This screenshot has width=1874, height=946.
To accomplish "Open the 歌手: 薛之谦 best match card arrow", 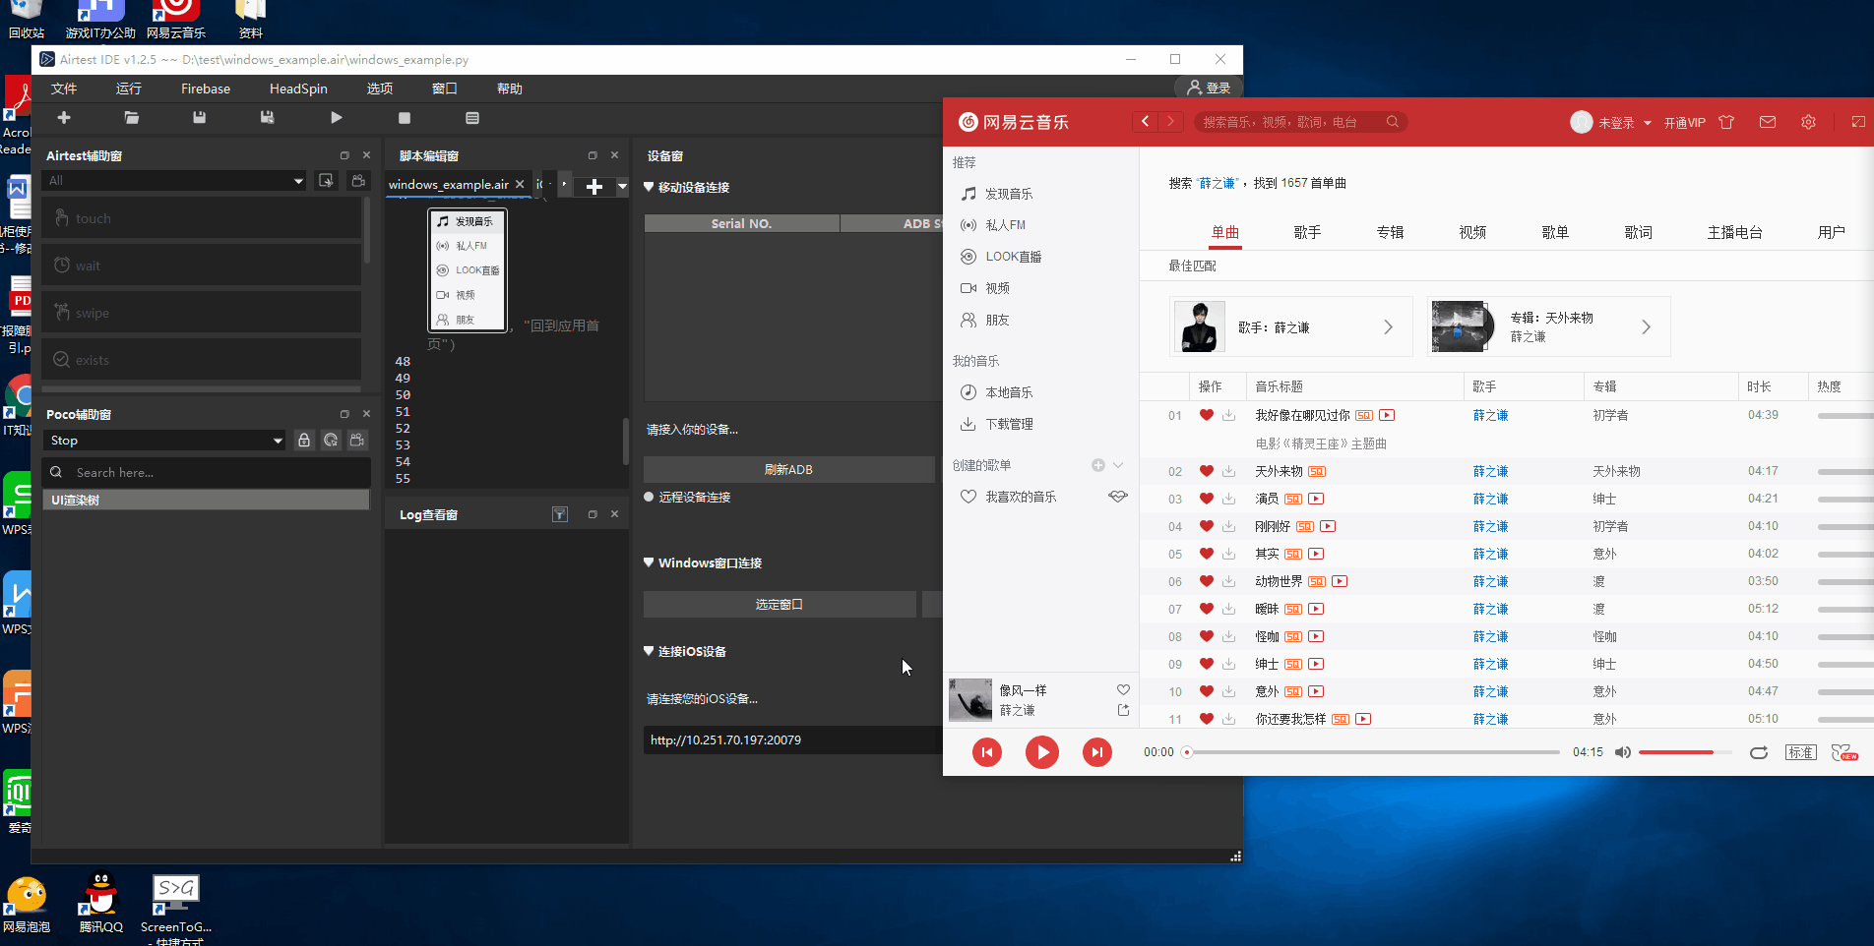I will click(1388, 327).
